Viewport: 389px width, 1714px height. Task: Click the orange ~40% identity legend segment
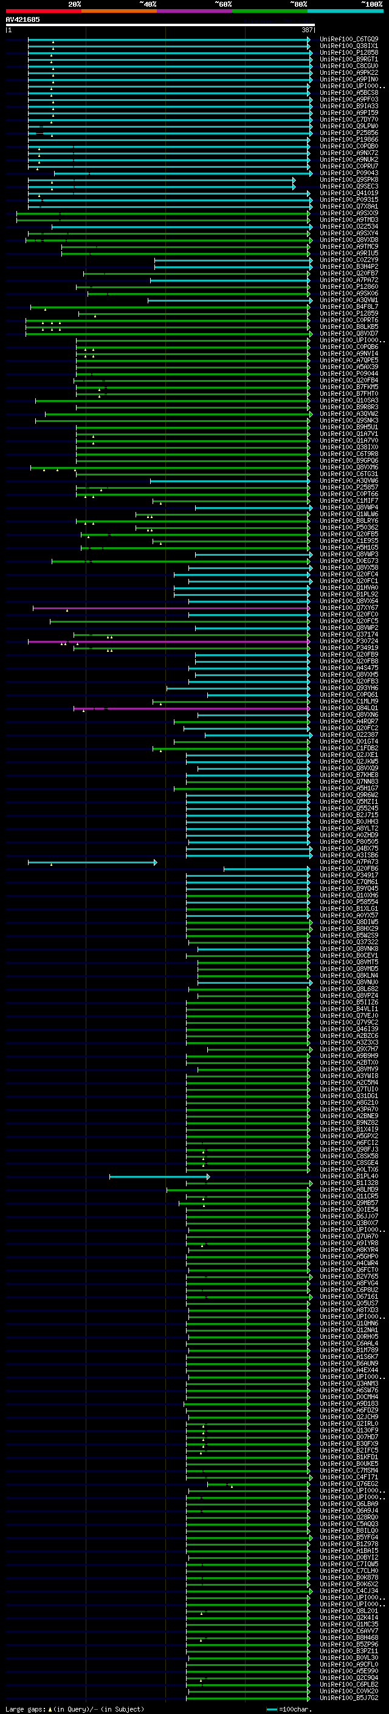coord(119,11)
